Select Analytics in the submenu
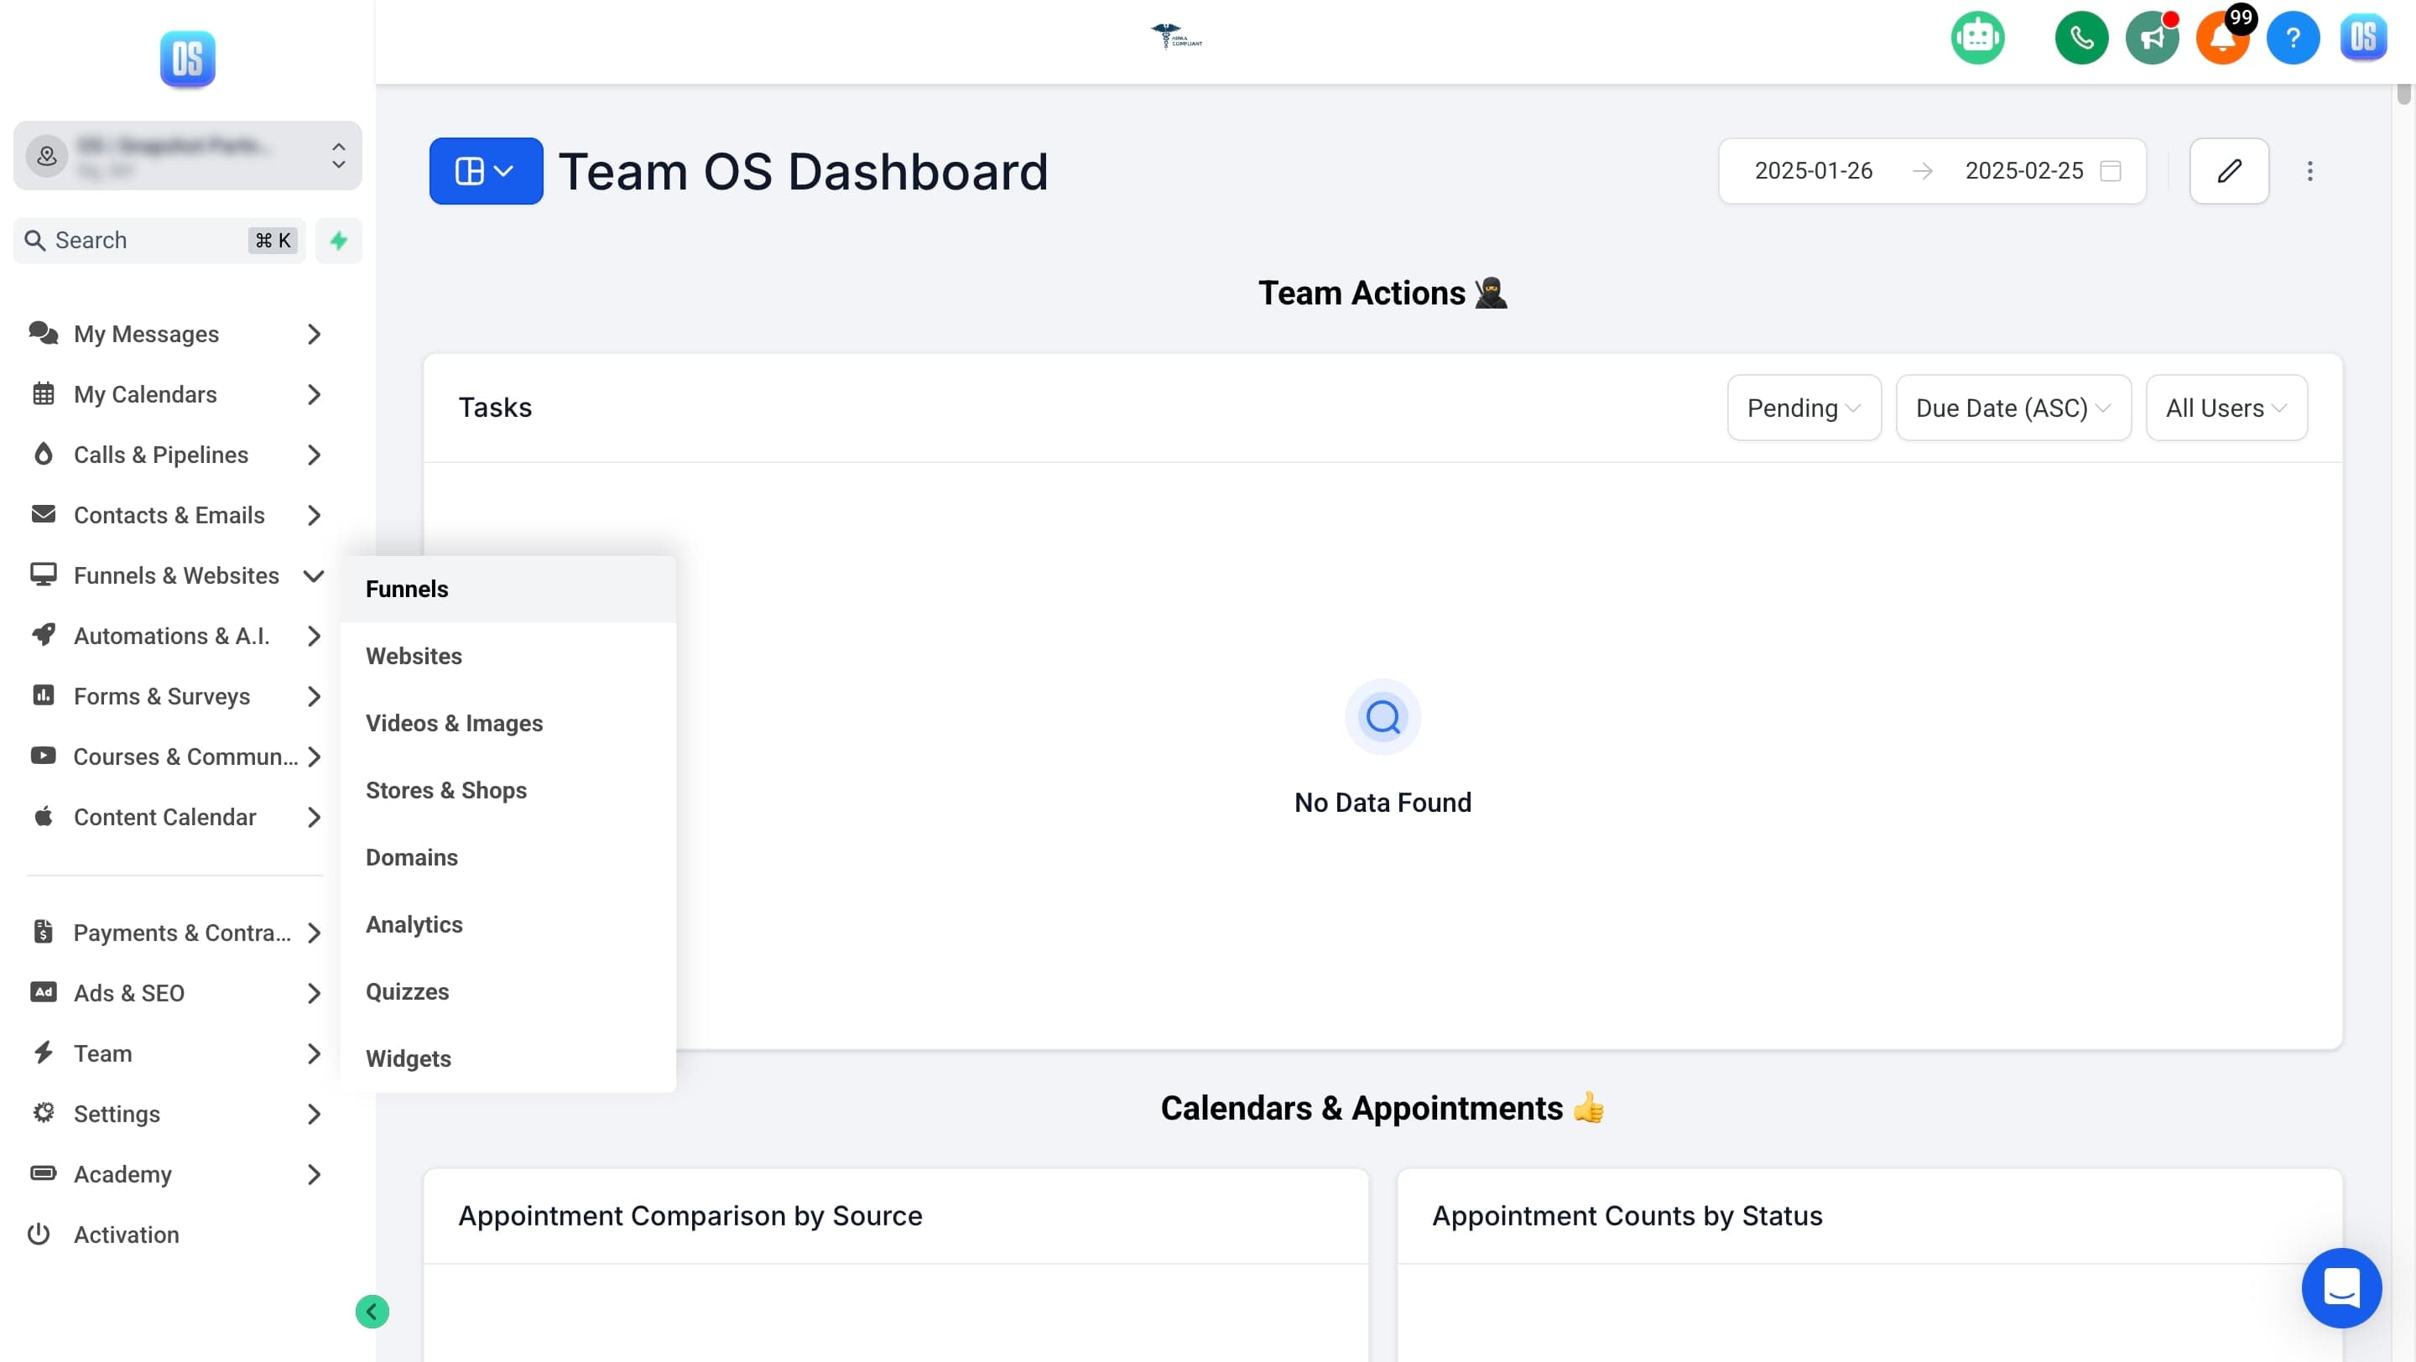 (508, 924)
